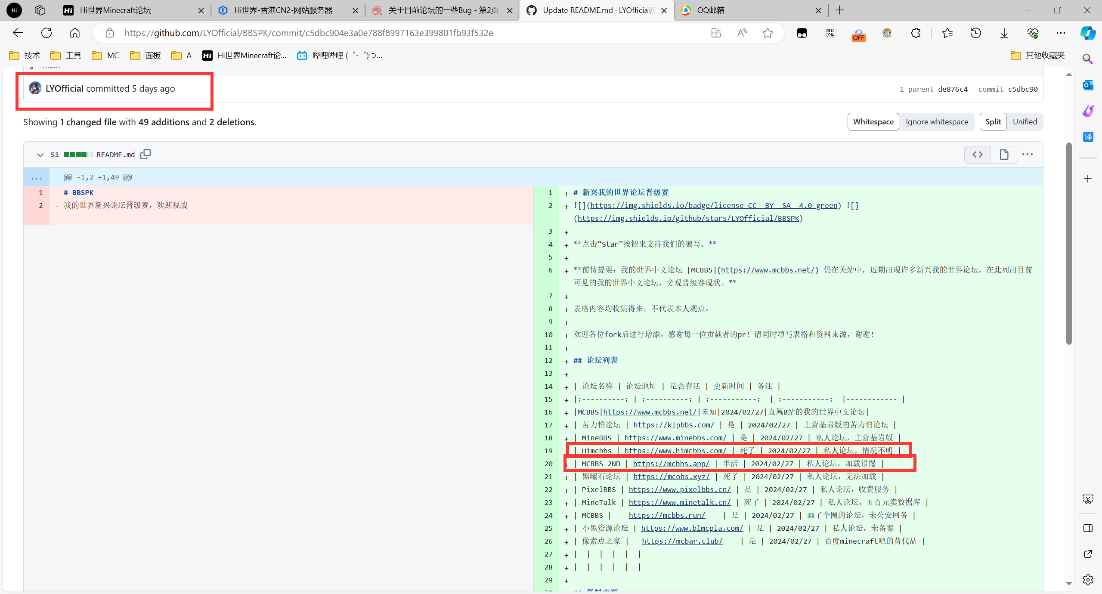This screenshot has width=1102, height=594.
Task: Open the OFF-labeled extension
Action: (x=859, y=34)
